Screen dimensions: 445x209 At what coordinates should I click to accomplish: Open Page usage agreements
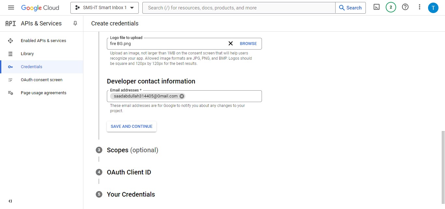click(43, 93)
